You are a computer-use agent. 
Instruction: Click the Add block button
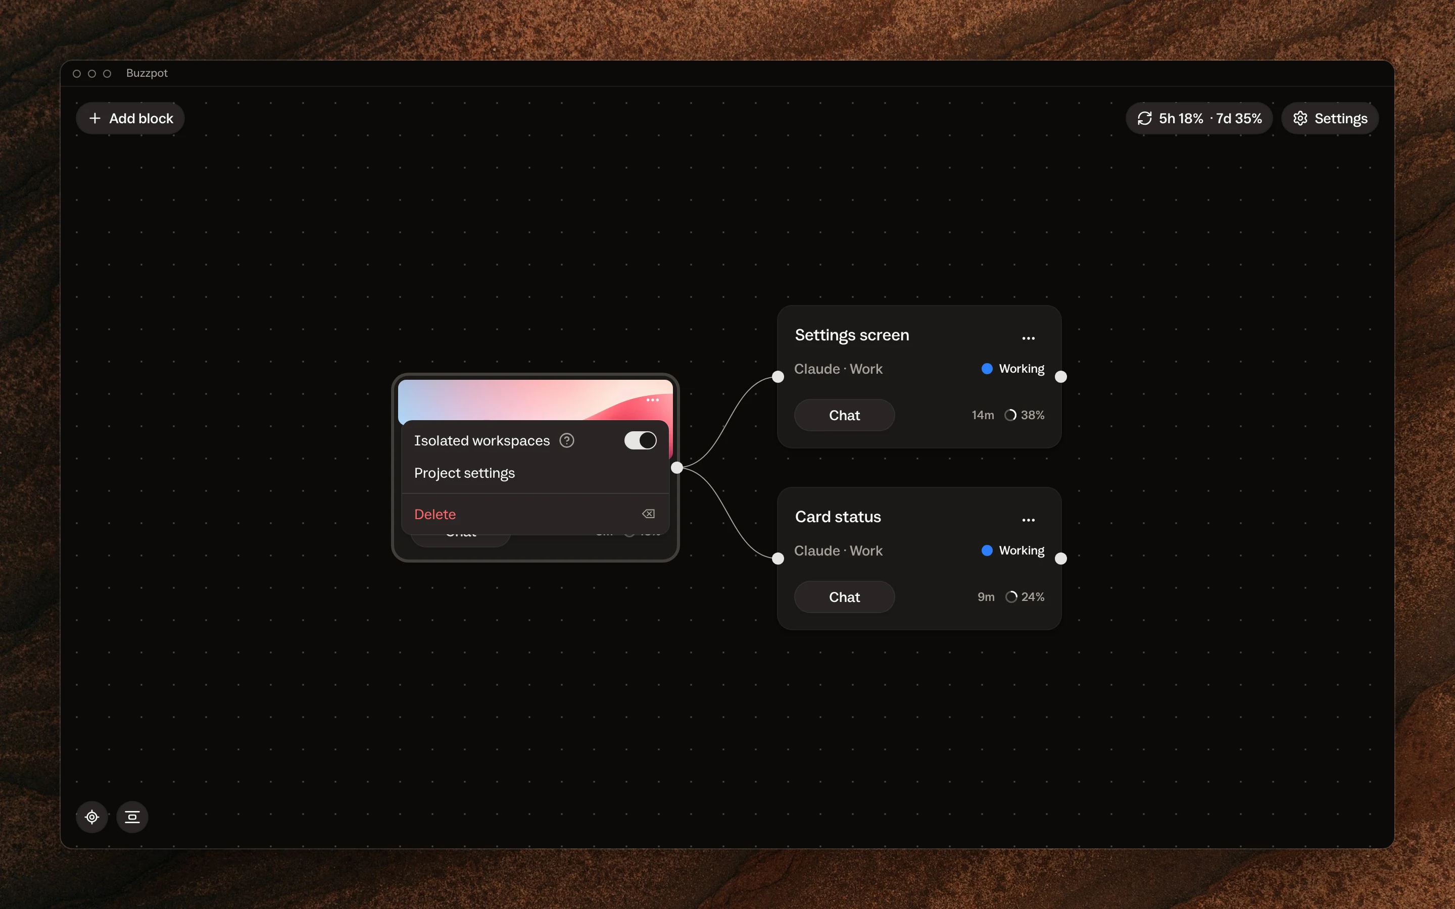click(x=130, y=119)
